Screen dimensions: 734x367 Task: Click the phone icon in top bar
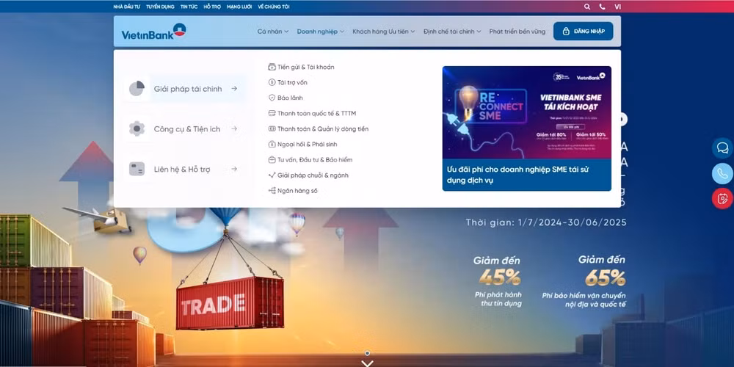click(602, 7)
